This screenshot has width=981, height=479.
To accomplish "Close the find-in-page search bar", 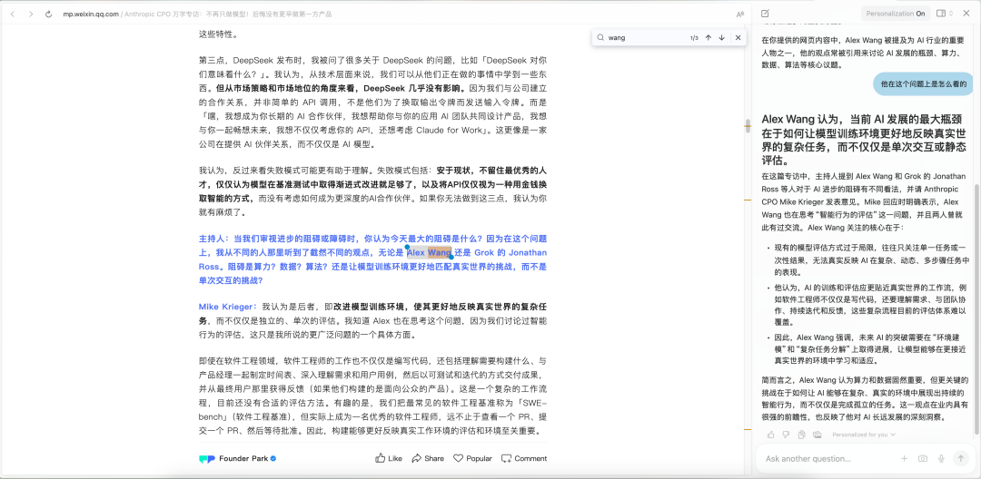I will point(738,37).
